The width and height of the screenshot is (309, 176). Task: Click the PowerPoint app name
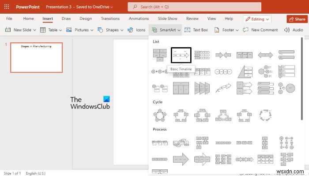coord(27,7)
